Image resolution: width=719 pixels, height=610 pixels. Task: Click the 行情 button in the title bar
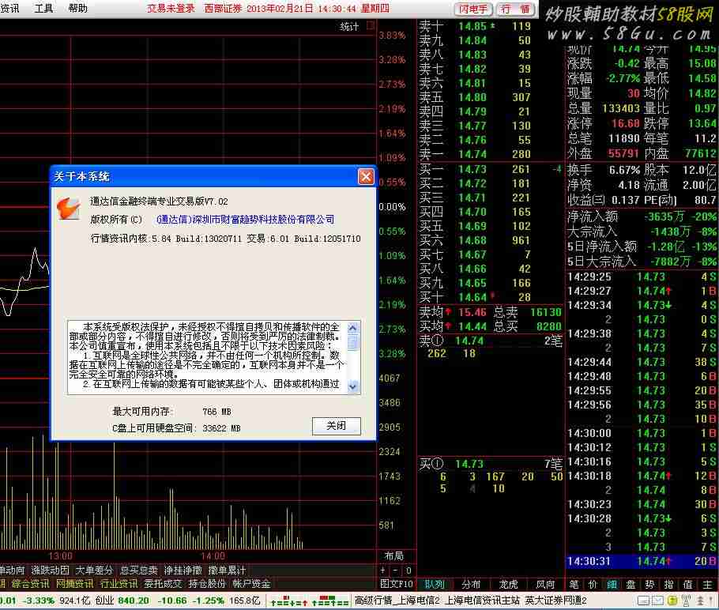point(515,9)
